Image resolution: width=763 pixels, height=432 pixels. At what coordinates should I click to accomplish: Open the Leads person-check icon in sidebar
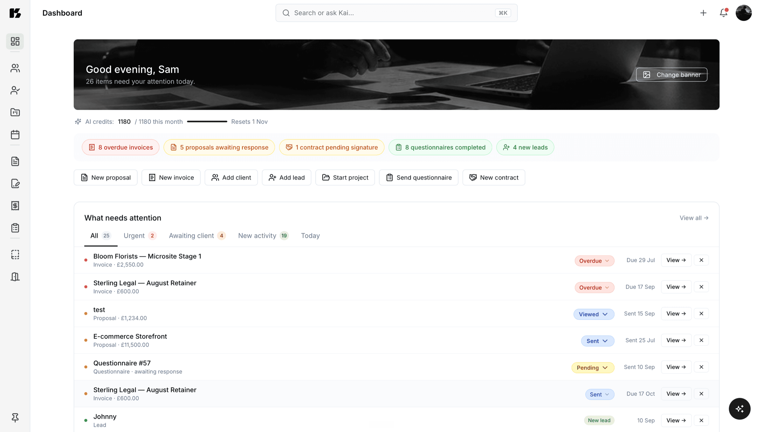coord(15,90)
